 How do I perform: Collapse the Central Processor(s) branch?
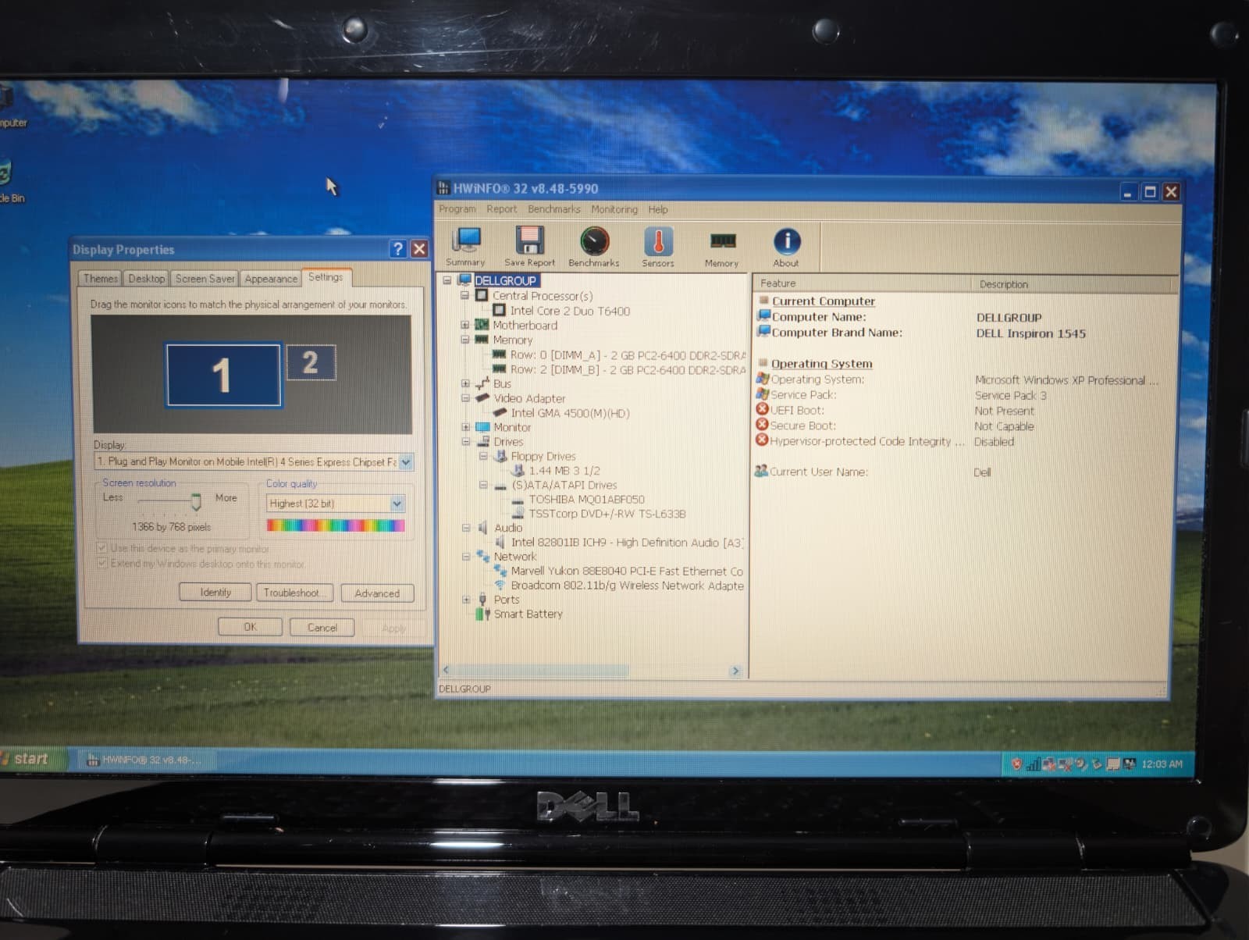(464, 296)
